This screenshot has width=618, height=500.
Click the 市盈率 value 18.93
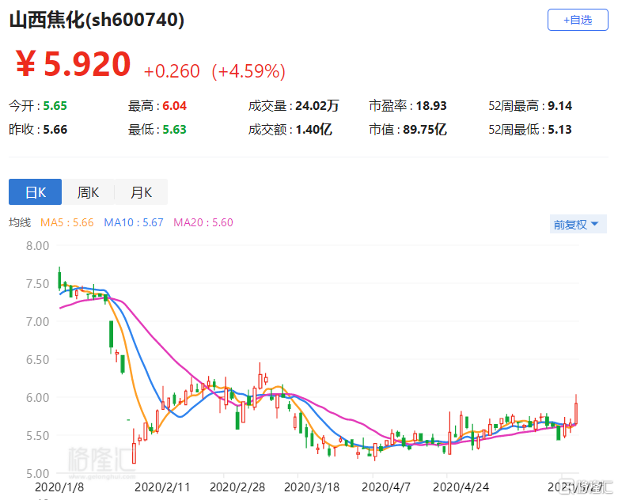click(x=431, y=105)
